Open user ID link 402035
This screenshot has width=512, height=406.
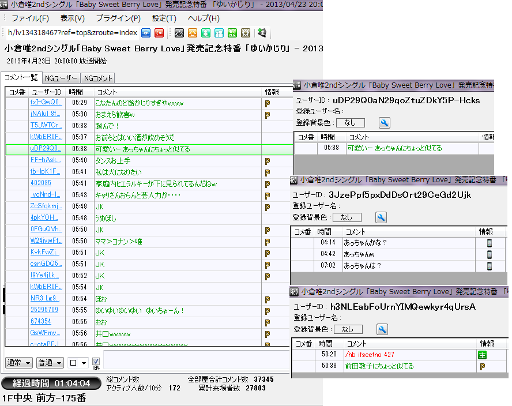click(x=41, y=183)
